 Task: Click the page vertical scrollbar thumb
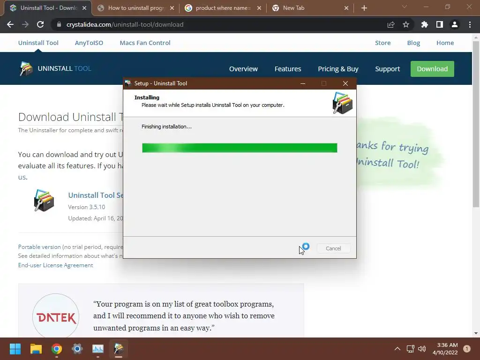click(476, 124)
